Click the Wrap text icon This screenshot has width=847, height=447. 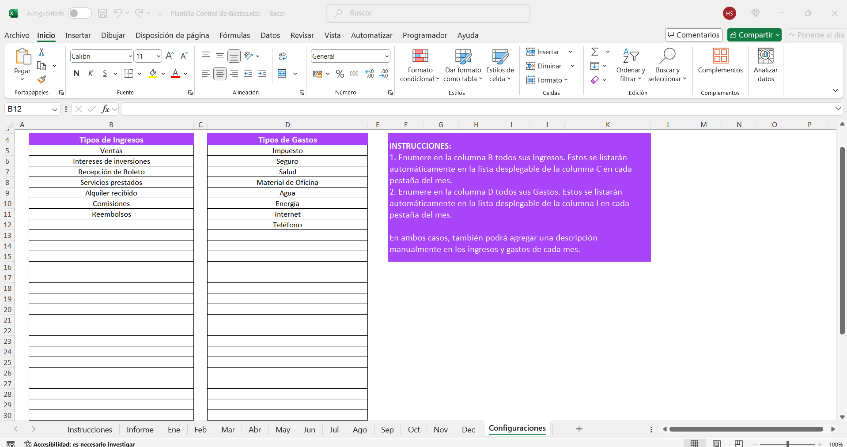pos(283,56)
